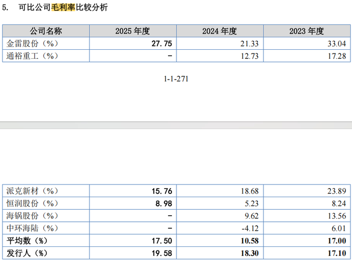Viewport: 352px width, 261px height.
Task: Select the 派克新材（%） row label
Action: (32, 191)
